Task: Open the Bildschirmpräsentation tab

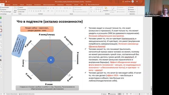Action: 49,5
